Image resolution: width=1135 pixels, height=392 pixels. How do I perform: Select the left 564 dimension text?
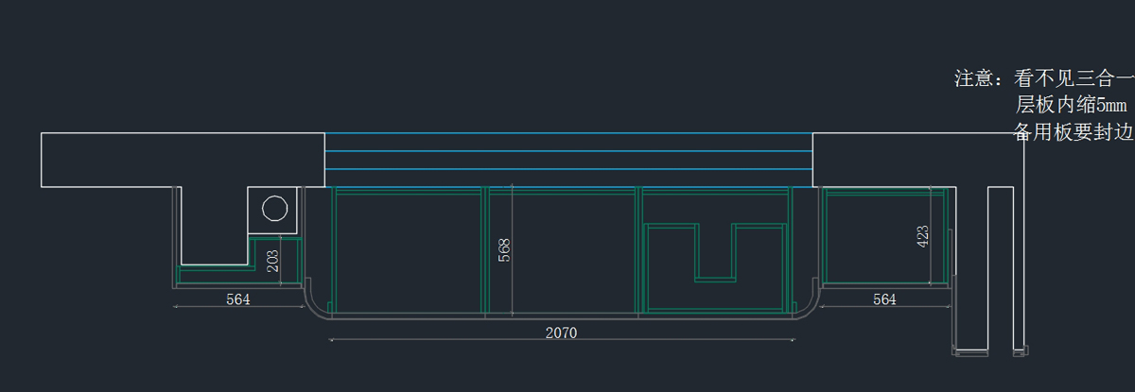pyautogui.click(x=238, y=299)
